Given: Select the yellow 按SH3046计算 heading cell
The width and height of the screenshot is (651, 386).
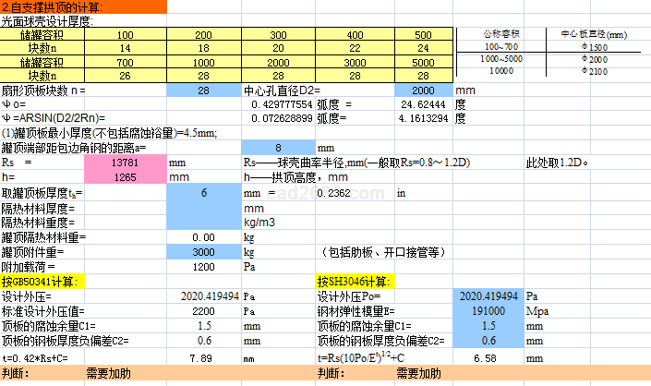Looking at the screenshot, I should (x=356, y=281).
